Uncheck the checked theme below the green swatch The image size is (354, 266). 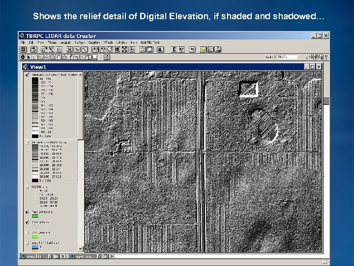[x=28, y=222]
